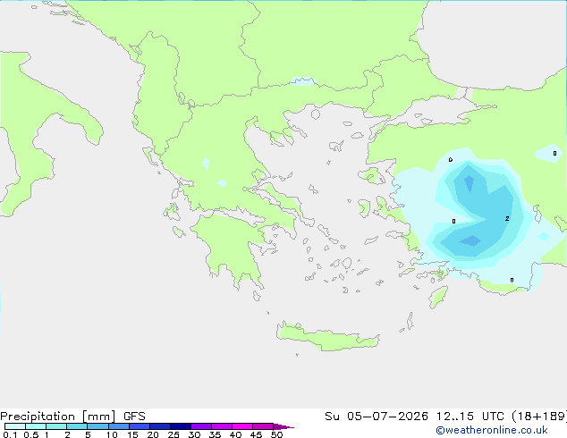Click the 35–40 mm legend swatch

[x=222, y=426]
